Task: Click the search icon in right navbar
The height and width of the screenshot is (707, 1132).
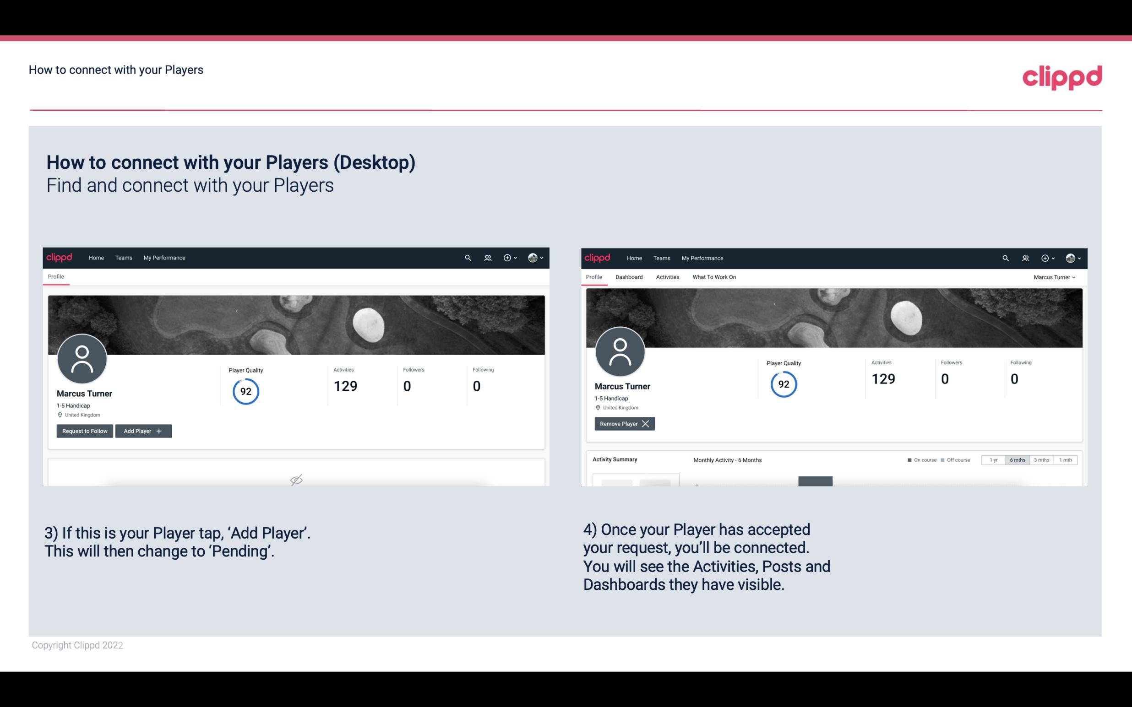Action: (x=1004, y=258)
